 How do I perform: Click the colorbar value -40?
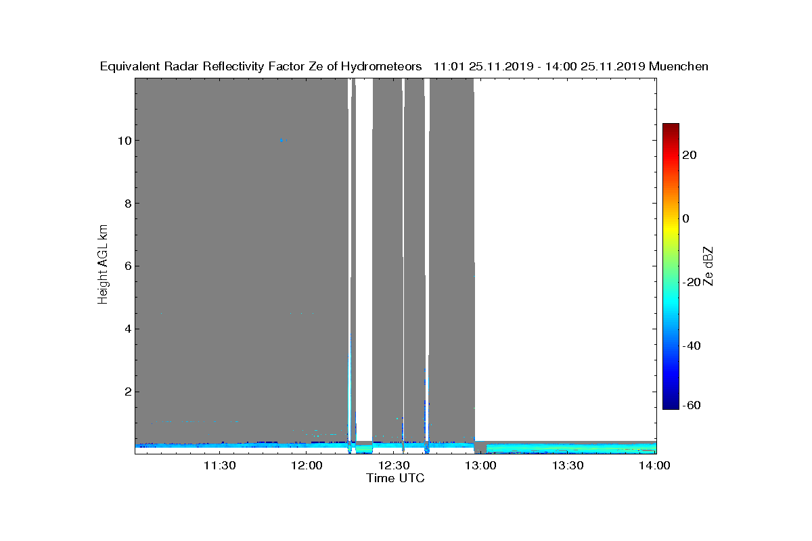[691, 346]
